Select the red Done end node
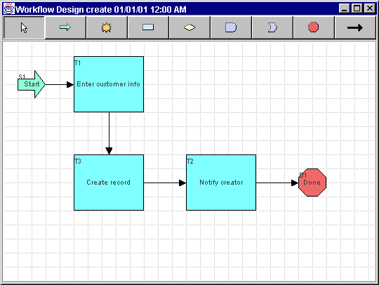Image resolution: width=379 pixels, height=285 pixels. click(x=312, y=183)
